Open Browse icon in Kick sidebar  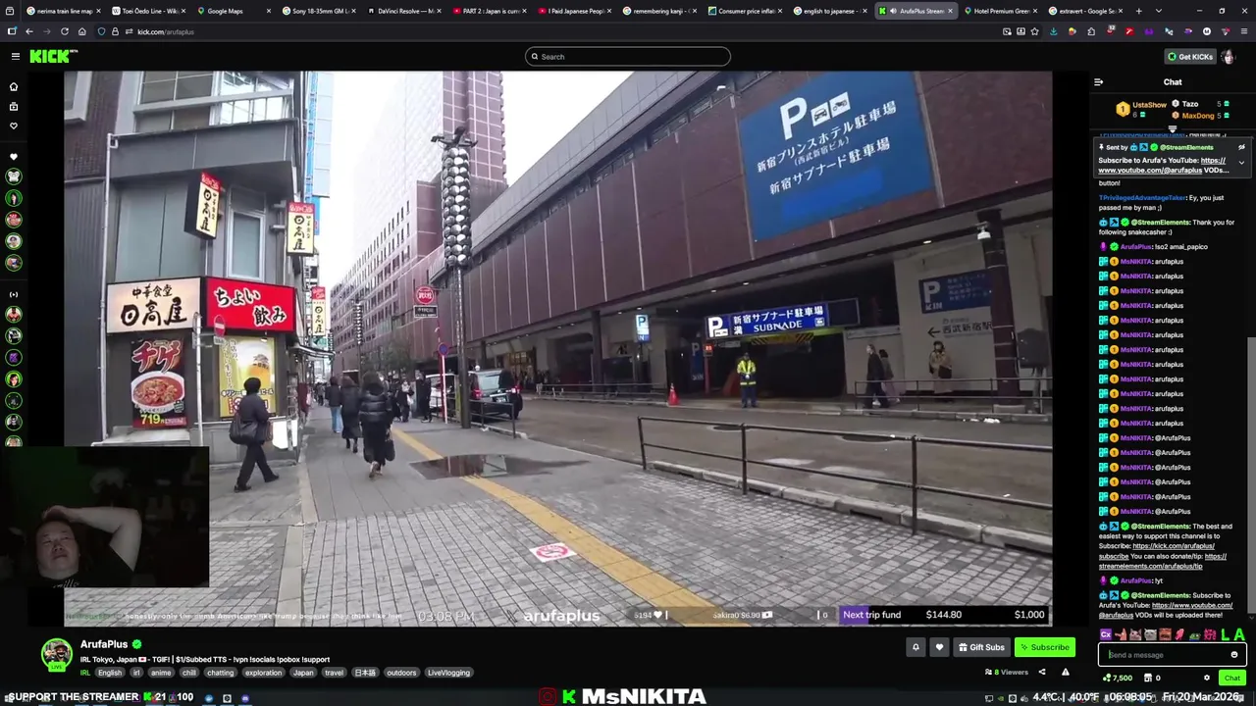(14, 106)
